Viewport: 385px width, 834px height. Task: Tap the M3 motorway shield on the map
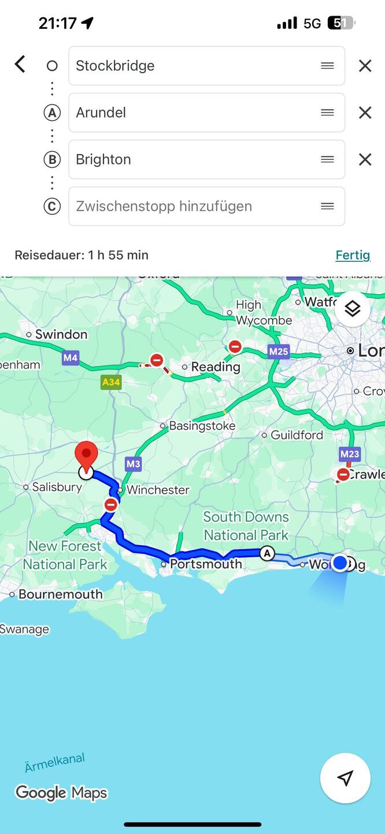[x=133, y=463]
